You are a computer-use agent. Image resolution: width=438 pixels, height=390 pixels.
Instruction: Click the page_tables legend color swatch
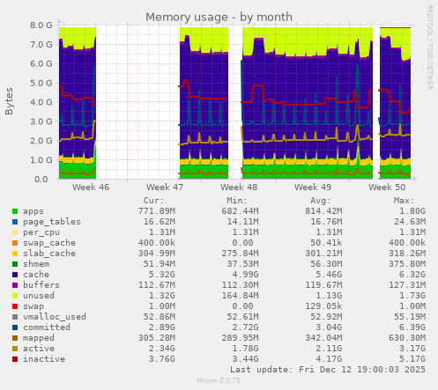pyautogui.click(x=15, y=222)
